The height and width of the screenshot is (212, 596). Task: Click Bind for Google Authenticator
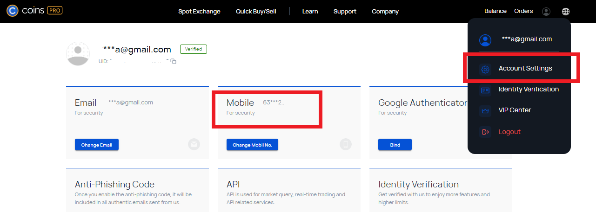coord(395,145)
